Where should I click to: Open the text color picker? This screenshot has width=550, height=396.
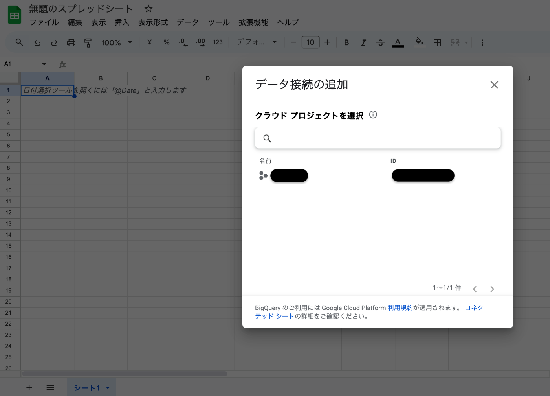tap(398, 42)
